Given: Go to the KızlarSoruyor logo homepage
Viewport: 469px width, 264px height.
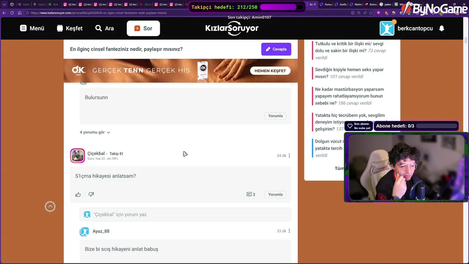Looking at the screenshot, I should 232,28.
